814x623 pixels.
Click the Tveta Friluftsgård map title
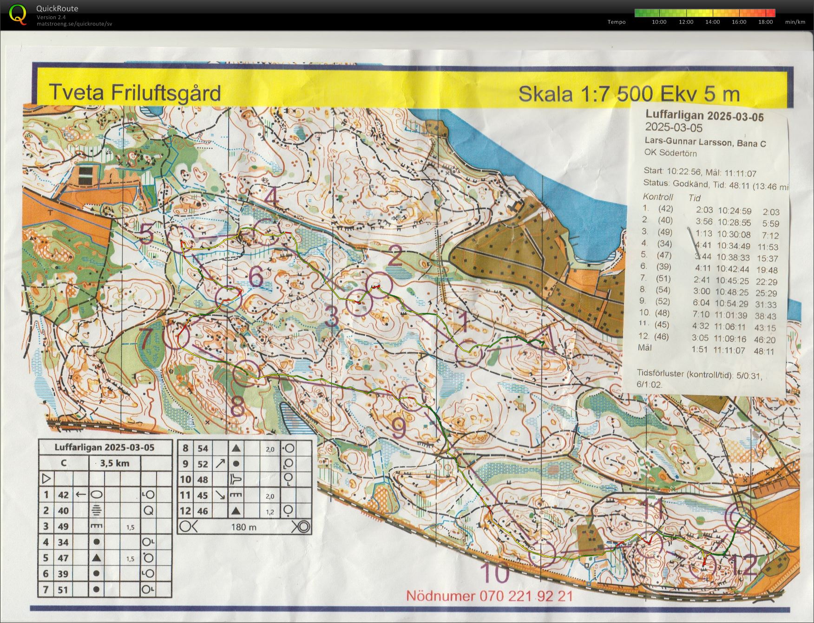135,92
